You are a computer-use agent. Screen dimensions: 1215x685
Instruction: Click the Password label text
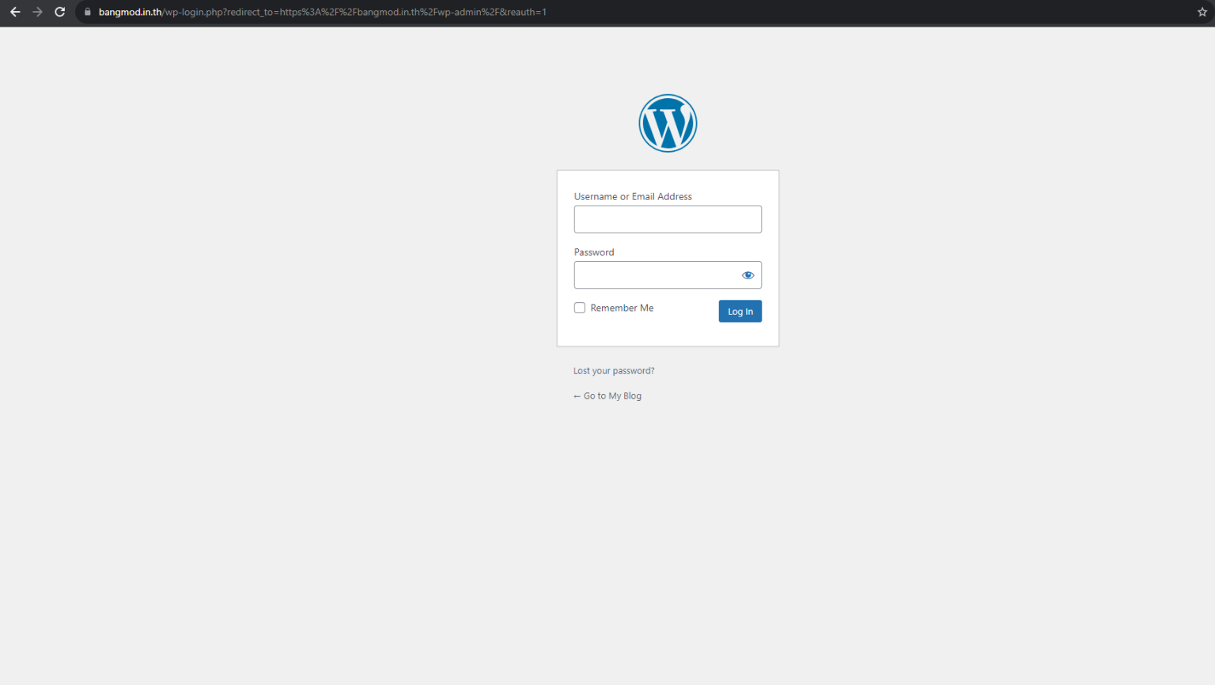[x=594, y=252]
